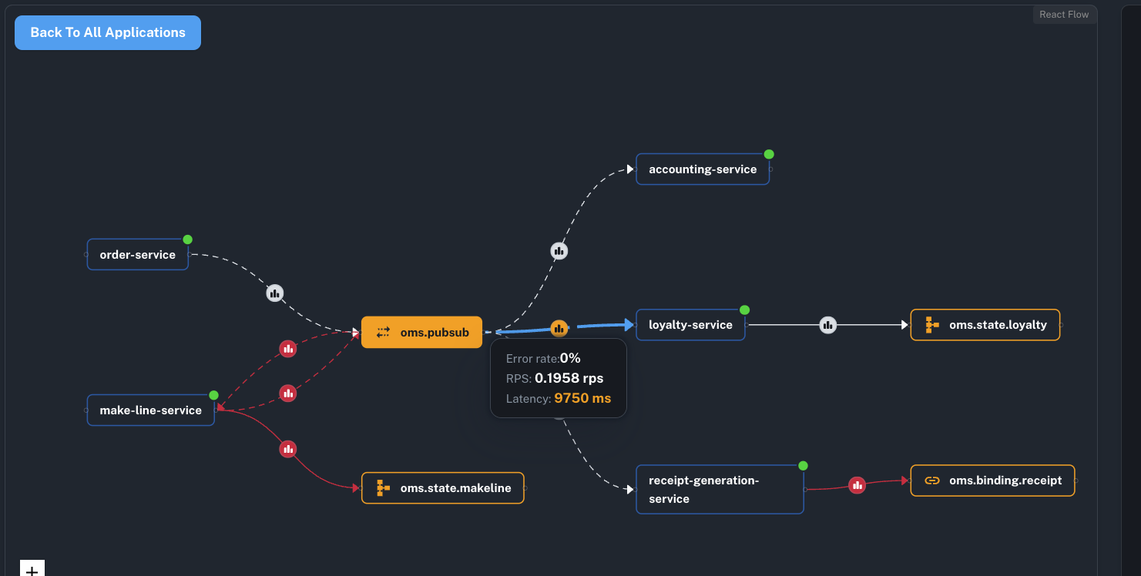Screen dimensions: 1141x576
Task: Click green status dot on accounting-service node
Action: (x=769, y=154)
